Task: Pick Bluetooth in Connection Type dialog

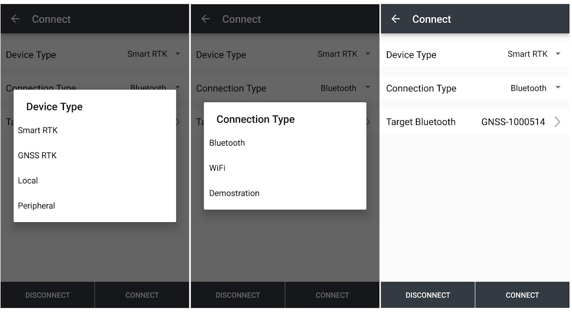Action: coord(227,143)
